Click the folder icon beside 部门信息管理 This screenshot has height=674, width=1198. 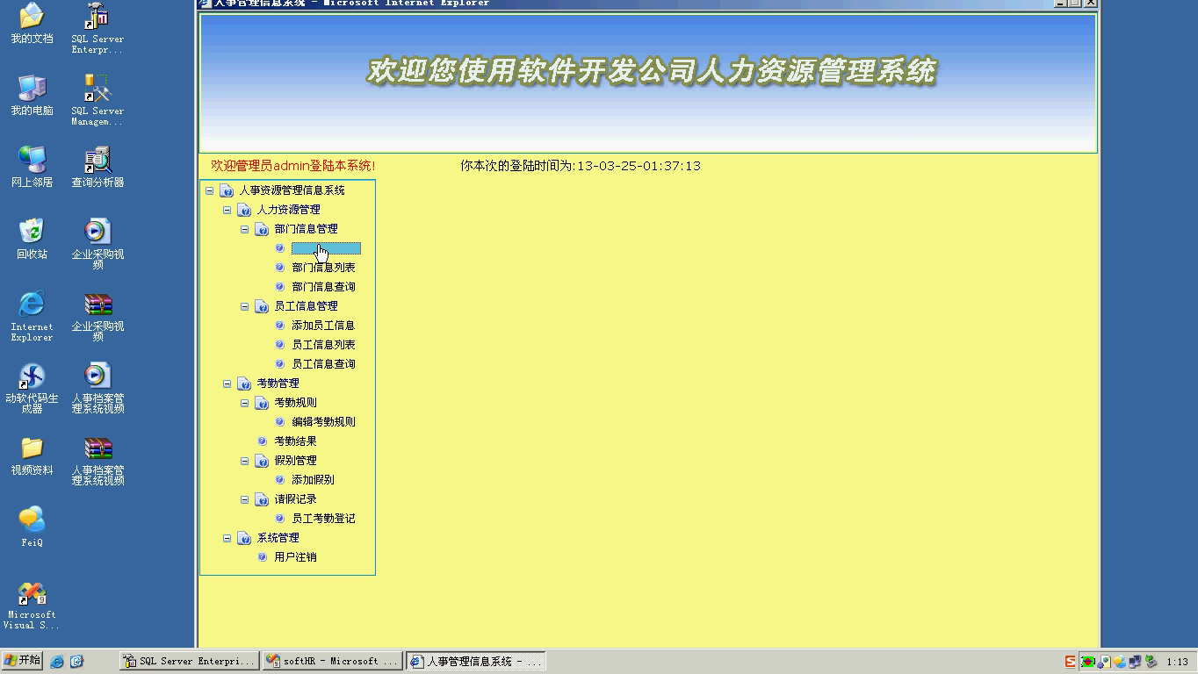[262, 229]
